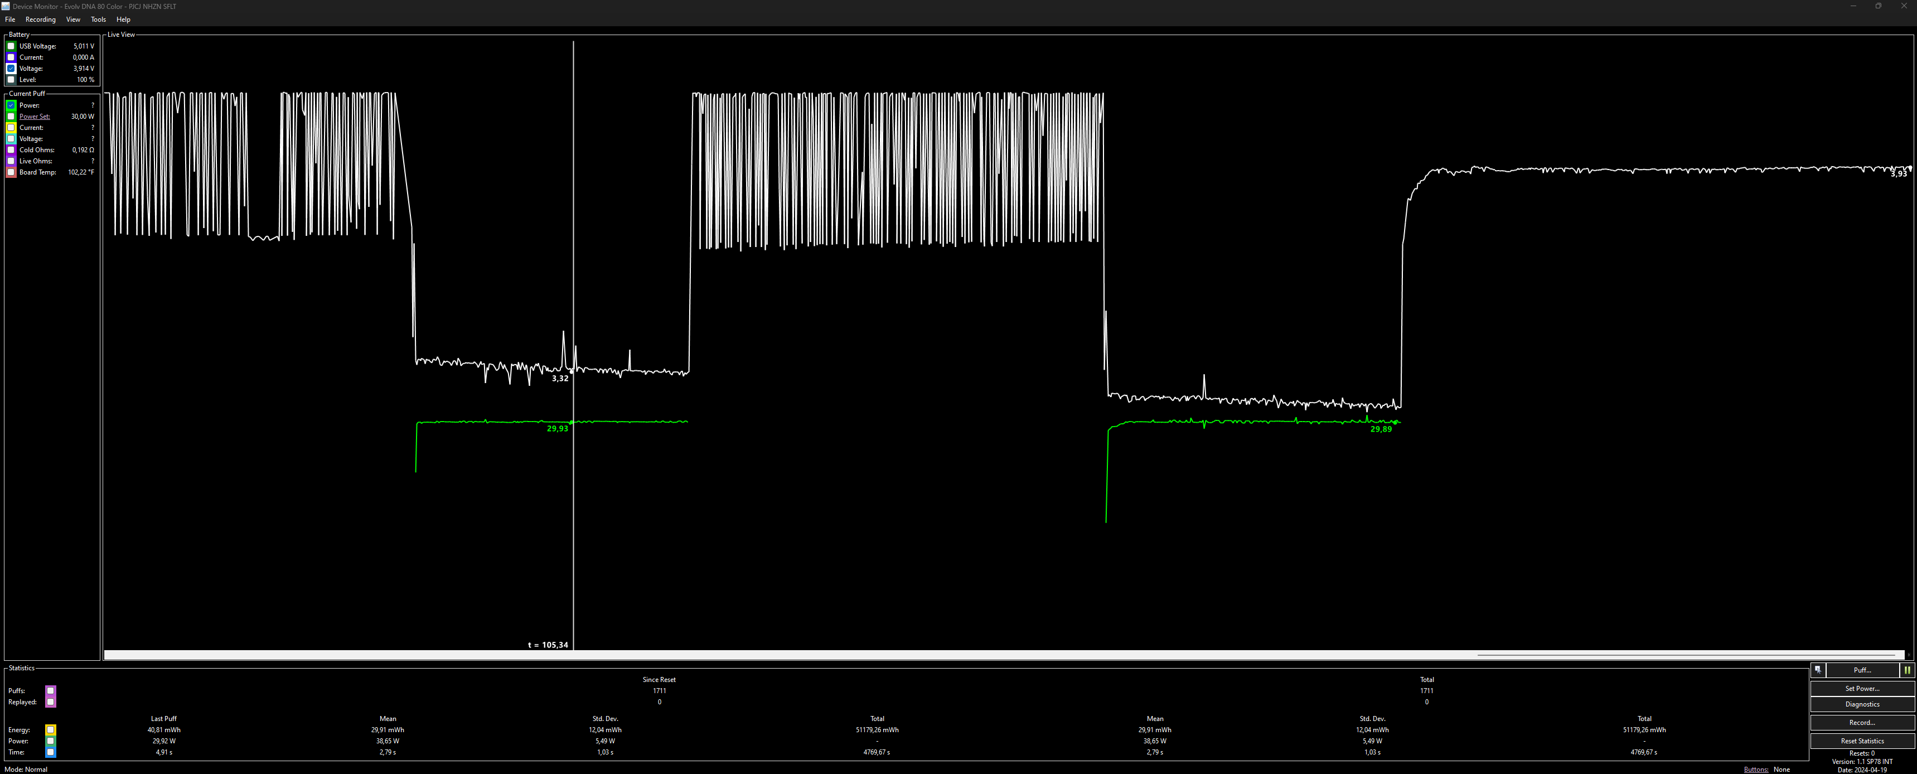Click the Set Power... button
Image resolution: width=1917 pixels, height=774 pixels.
tap(1862, 689)
